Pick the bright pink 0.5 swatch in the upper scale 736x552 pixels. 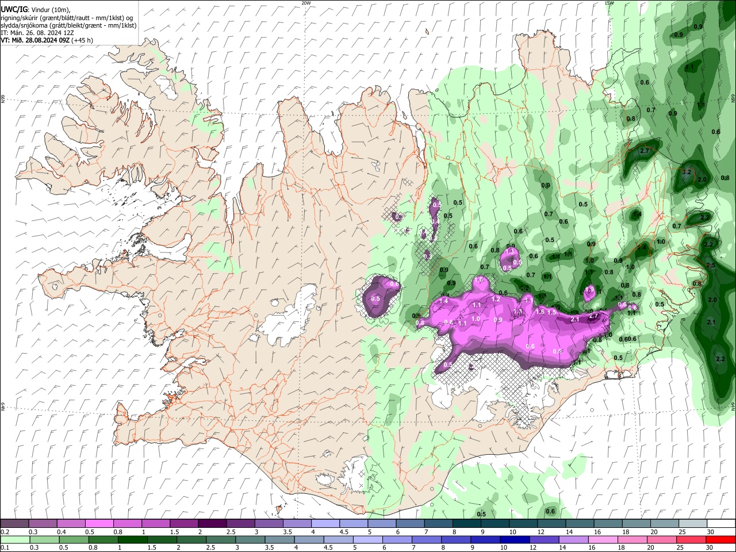(x=99, y=523)
